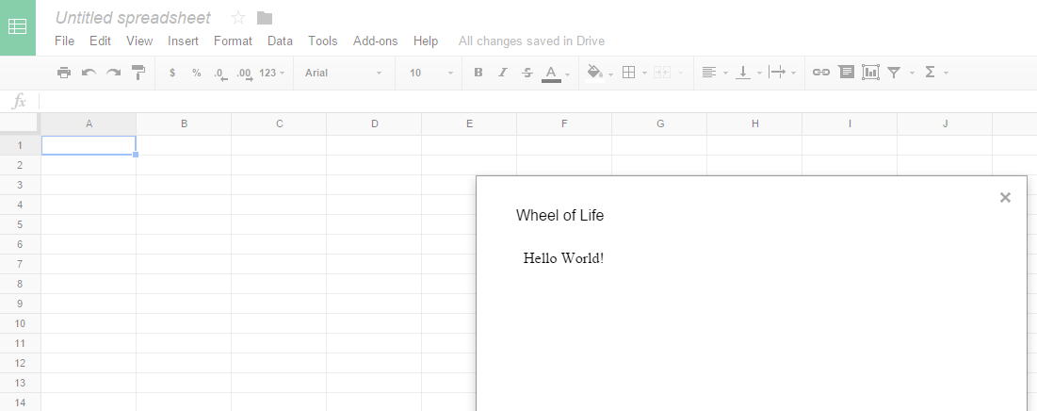Viewport: 1037px width, 411px height.
Task: Click the print icon
Action: coord(64,73)
